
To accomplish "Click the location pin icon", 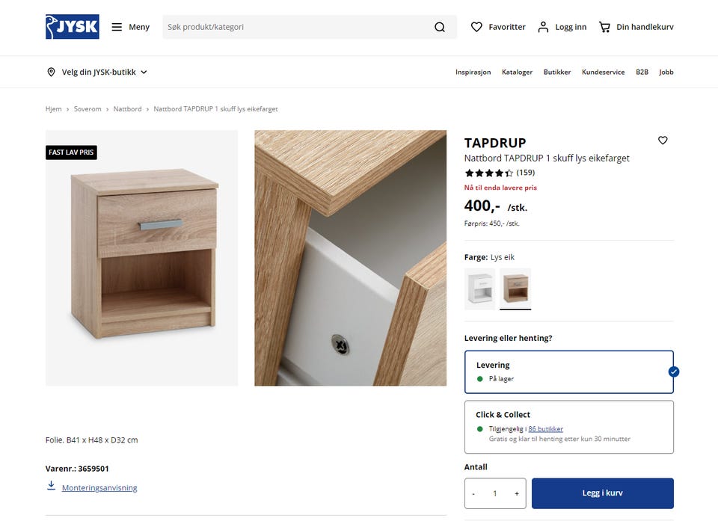I will coord(52,72).
